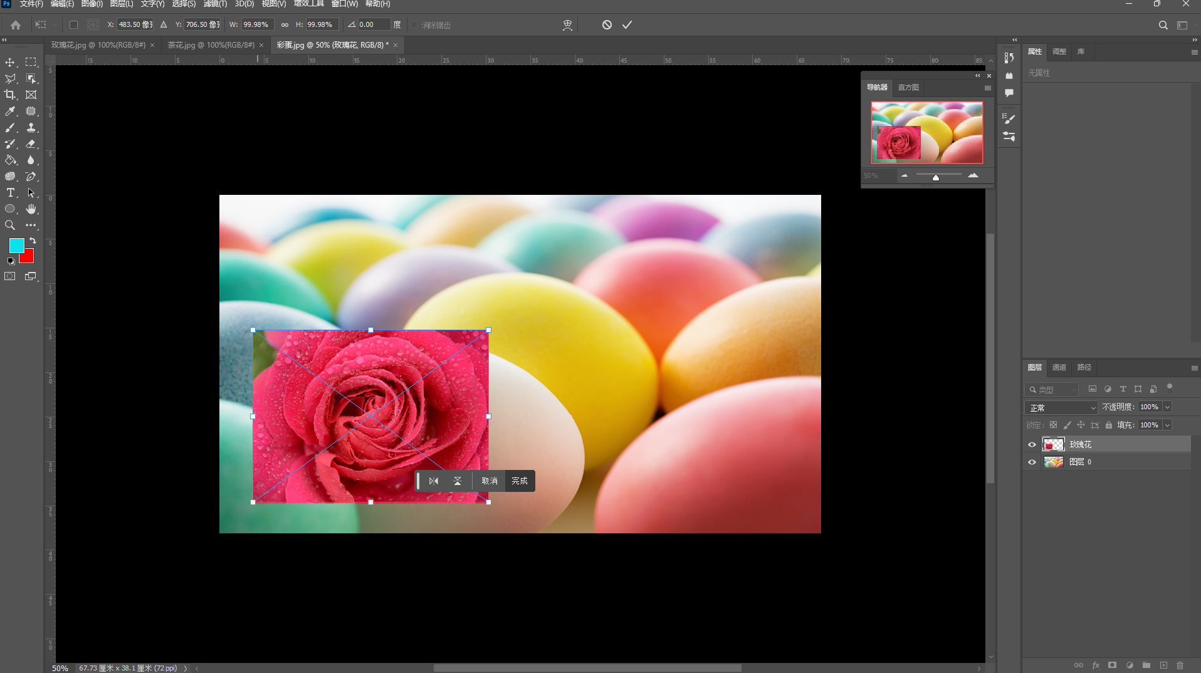Expand the fill 填充 dropdown arrow

point(1167,425)
